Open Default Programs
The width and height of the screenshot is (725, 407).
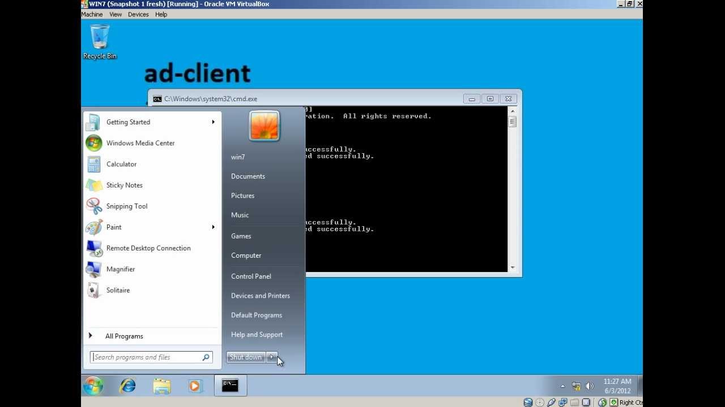[x=257, y=315]
